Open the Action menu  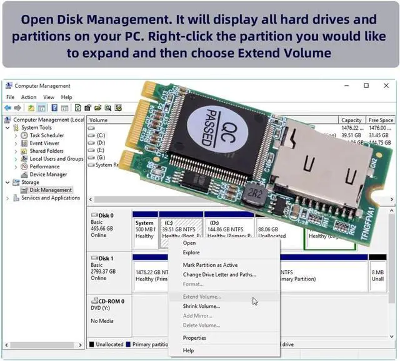coord(29,97)
